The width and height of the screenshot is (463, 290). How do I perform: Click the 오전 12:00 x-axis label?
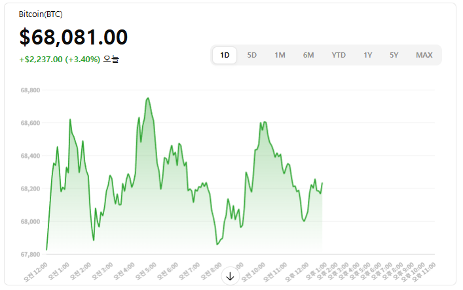pos(36,270)
